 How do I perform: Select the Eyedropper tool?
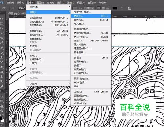point(2,43)
